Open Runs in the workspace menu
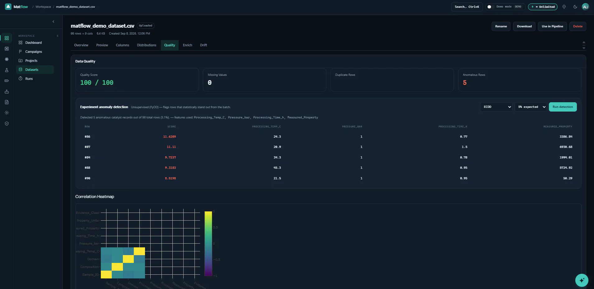This screenshot has height=289, width=594. [x=35, y=79]
